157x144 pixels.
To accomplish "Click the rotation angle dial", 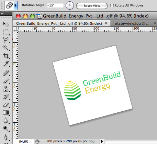I will 70,5.
